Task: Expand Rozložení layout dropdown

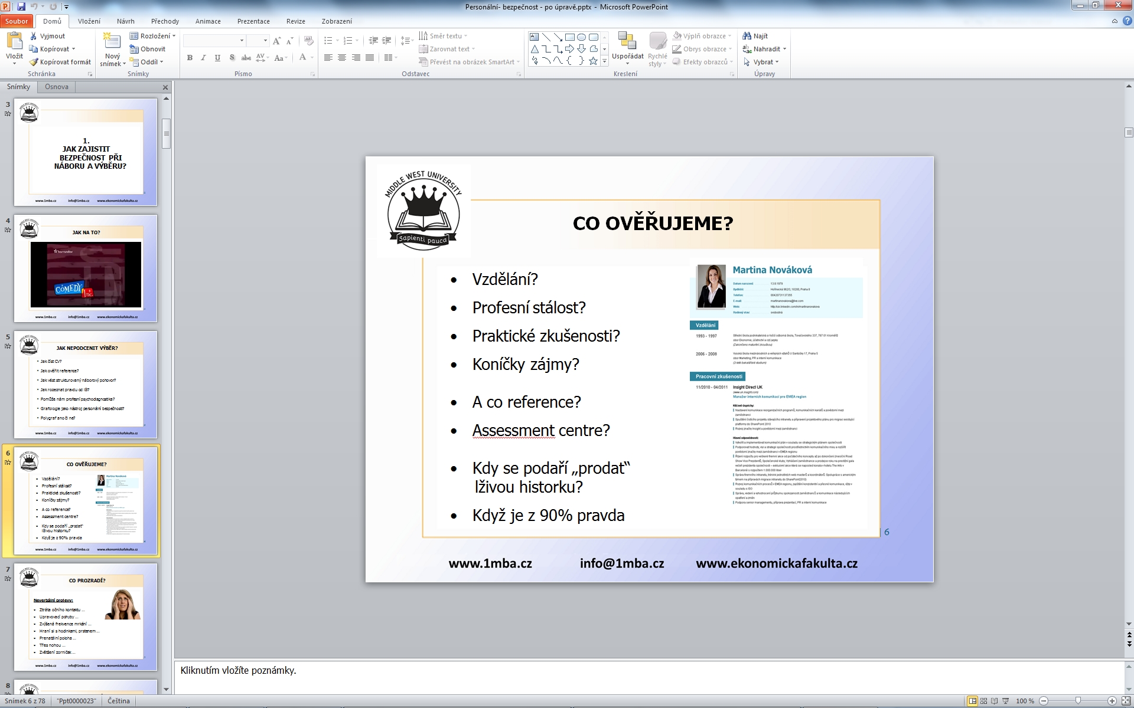Action: pos(174,36)
